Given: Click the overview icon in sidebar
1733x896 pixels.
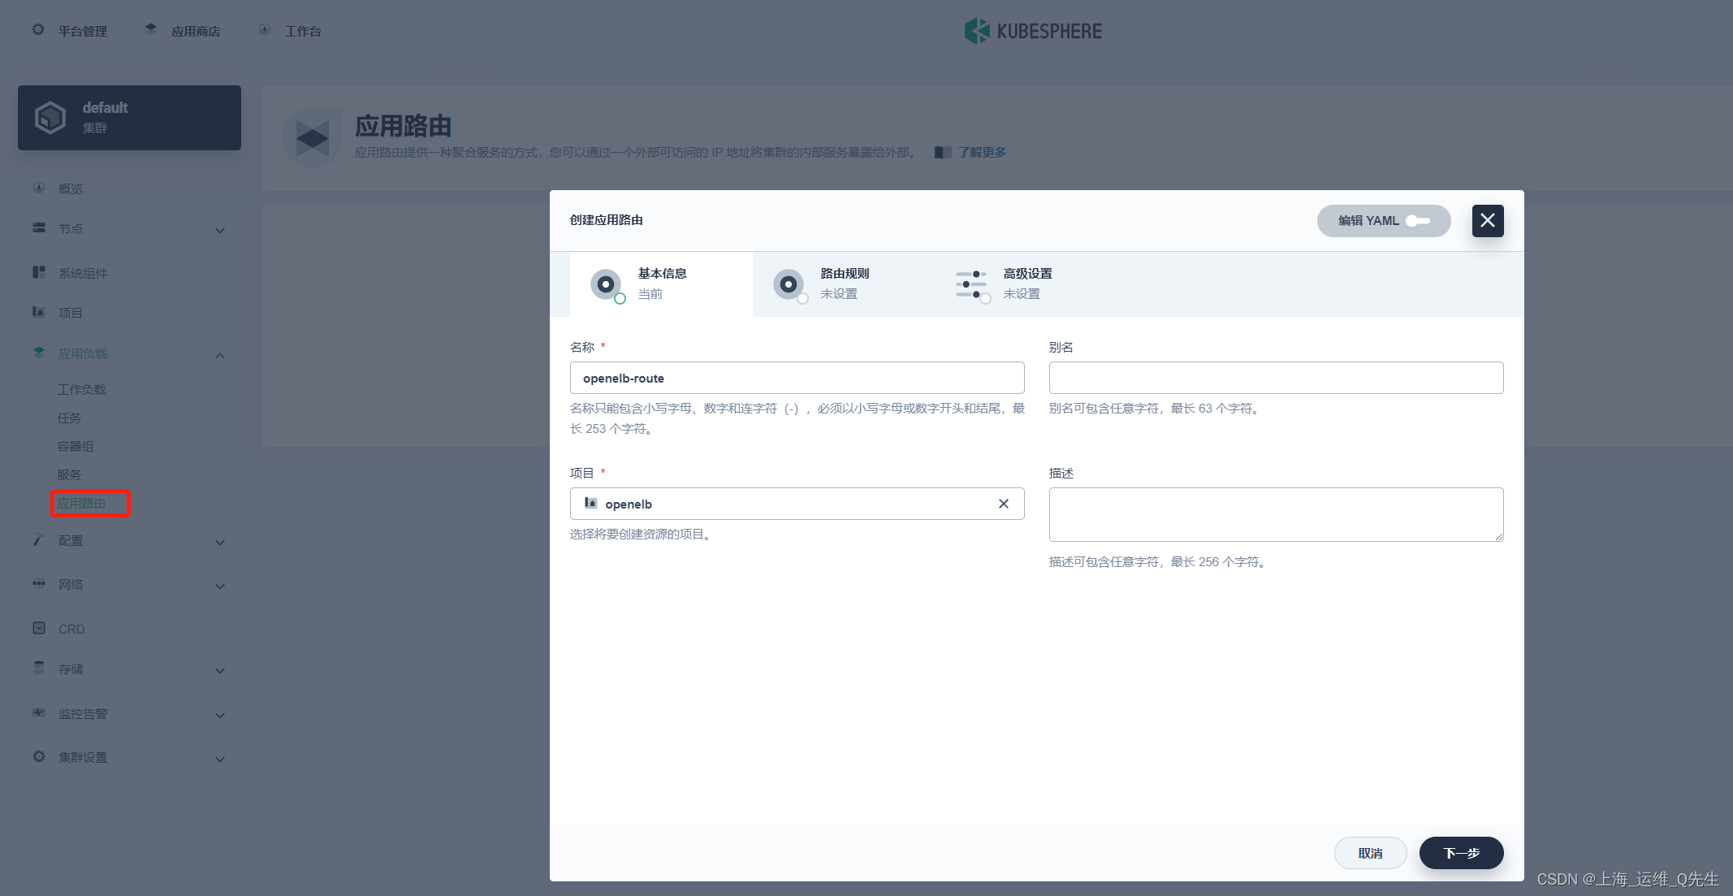Looking at the screenshot, I should (39, 188).
